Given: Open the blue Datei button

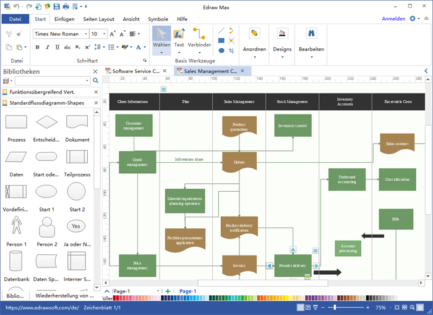Looking at the screenshot, I should (15, 19).
